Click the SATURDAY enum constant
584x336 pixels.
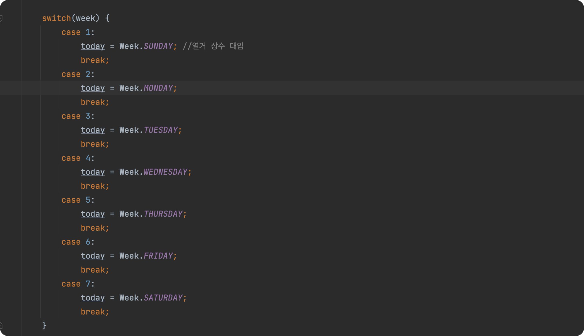(163, 298)
